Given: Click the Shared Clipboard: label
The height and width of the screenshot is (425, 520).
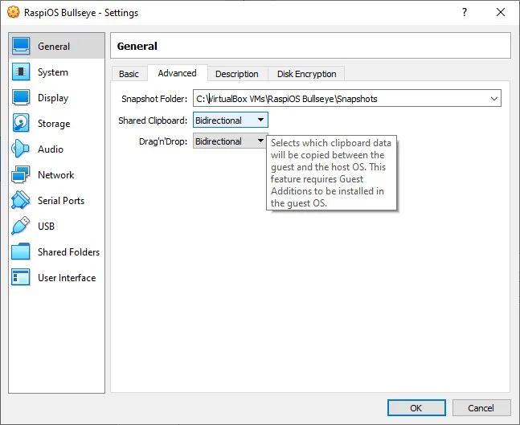Looking at the screenshot, I should pos(153,121).
